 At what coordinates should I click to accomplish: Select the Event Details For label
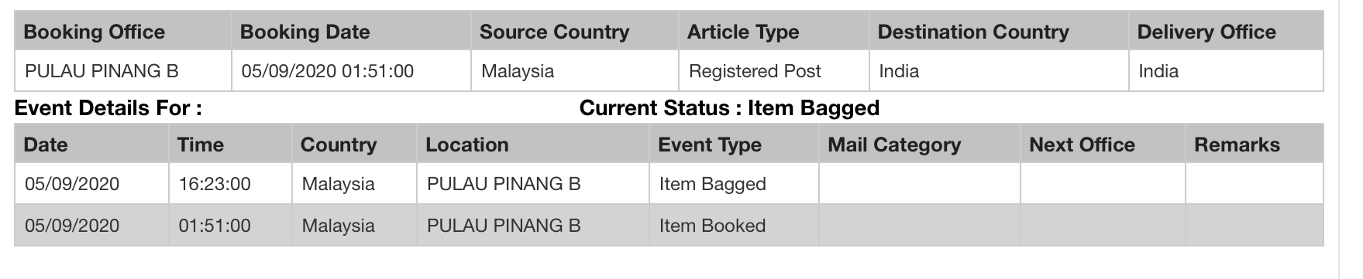pyautogui.click(x=108, y=107)
